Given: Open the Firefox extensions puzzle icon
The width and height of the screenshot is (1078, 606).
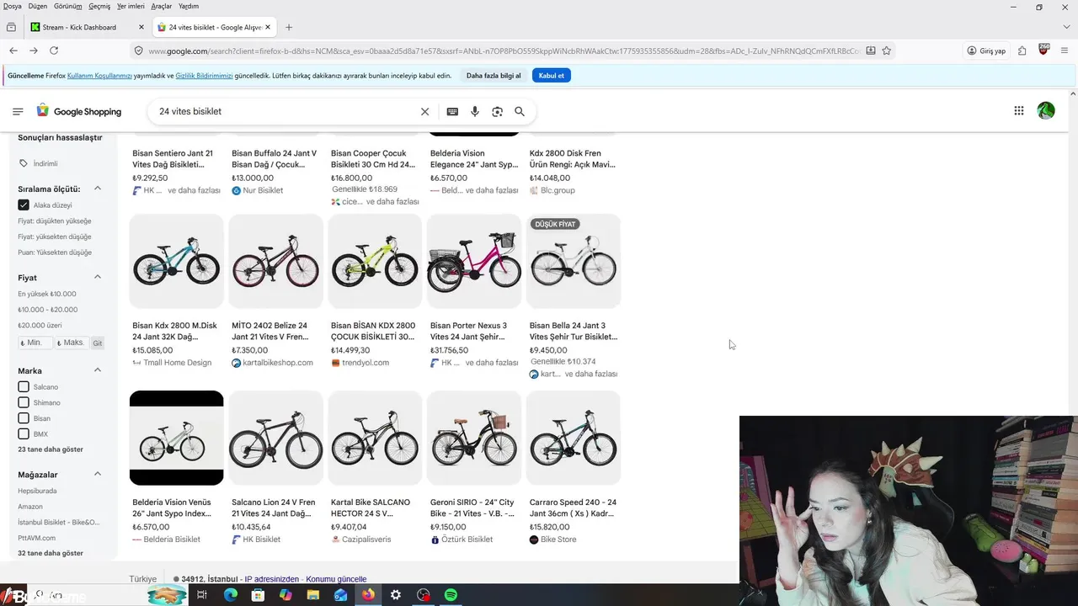Looking at the screenshot, I should [1022, 50].
